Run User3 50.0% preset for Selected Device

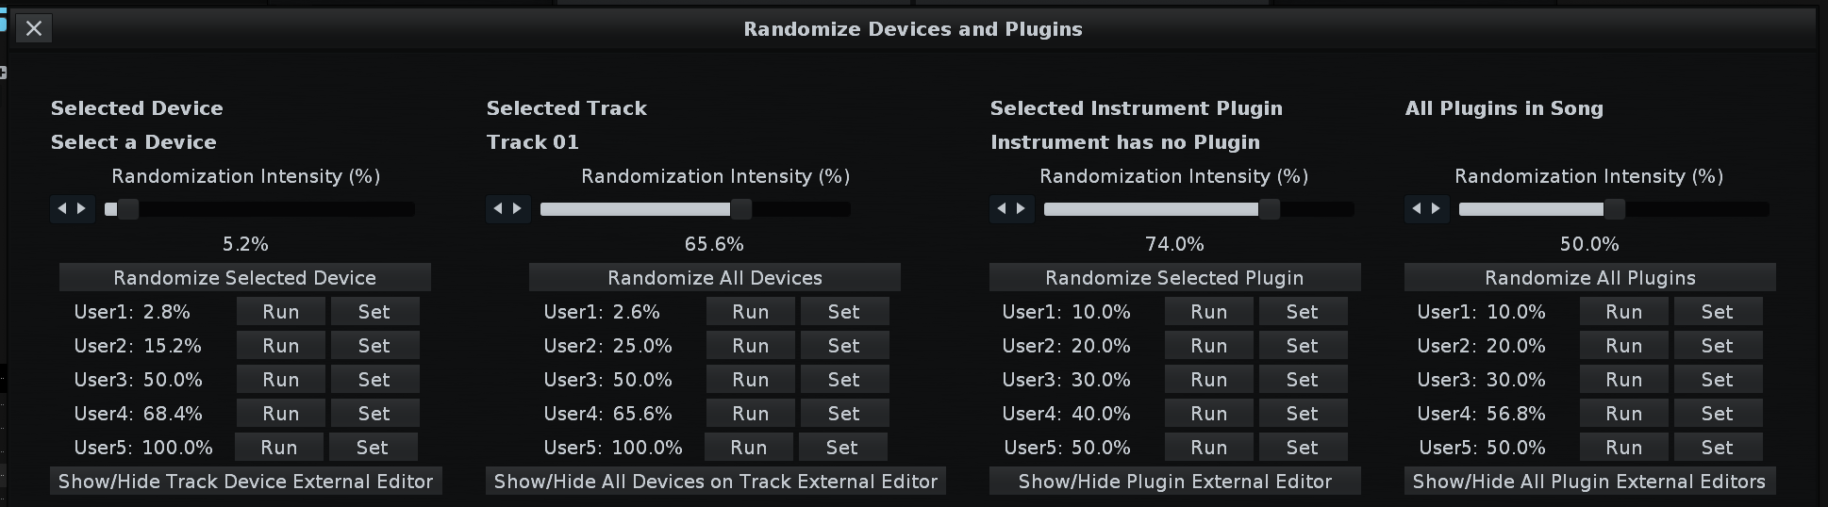[x=281, y=380]
